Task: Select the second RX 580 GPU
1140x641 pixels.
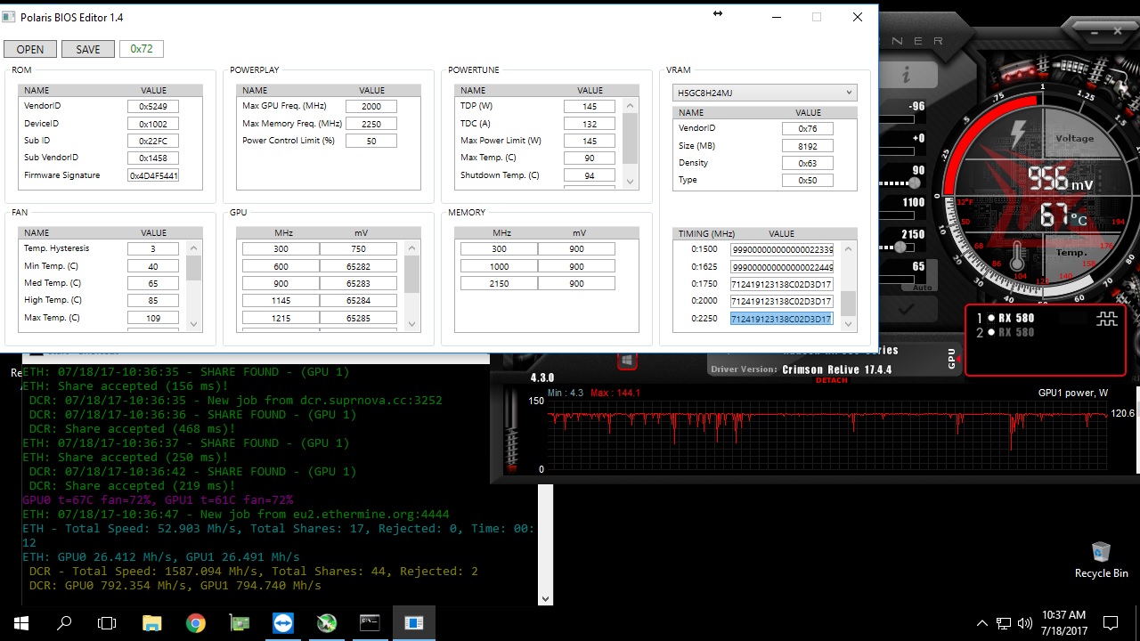Action: [1015, 333]
